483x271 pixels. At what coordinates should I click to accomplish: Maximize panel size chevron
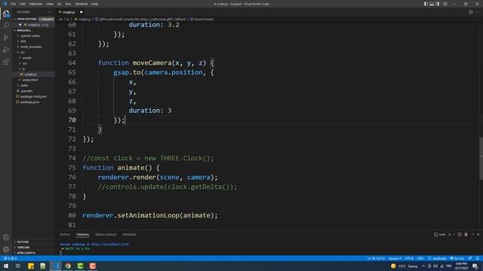point(472,234)
